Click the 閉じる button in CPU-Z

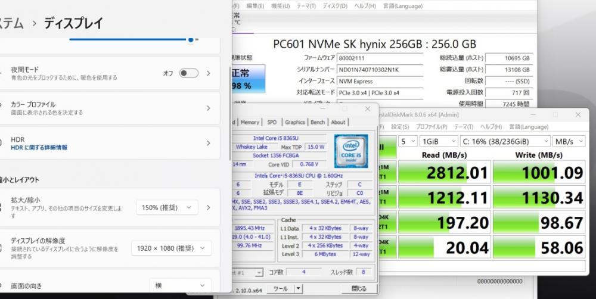point(359,289)
